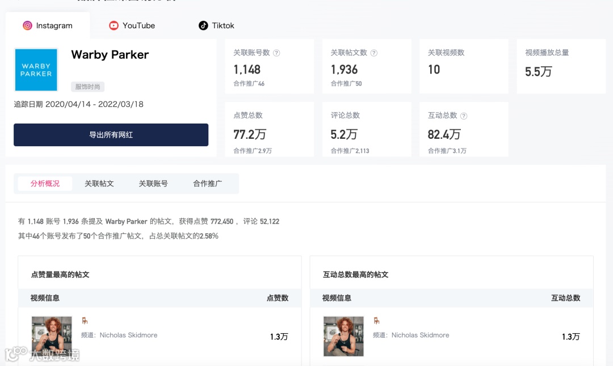Switch to the Tiktok tab

point(217,25)
